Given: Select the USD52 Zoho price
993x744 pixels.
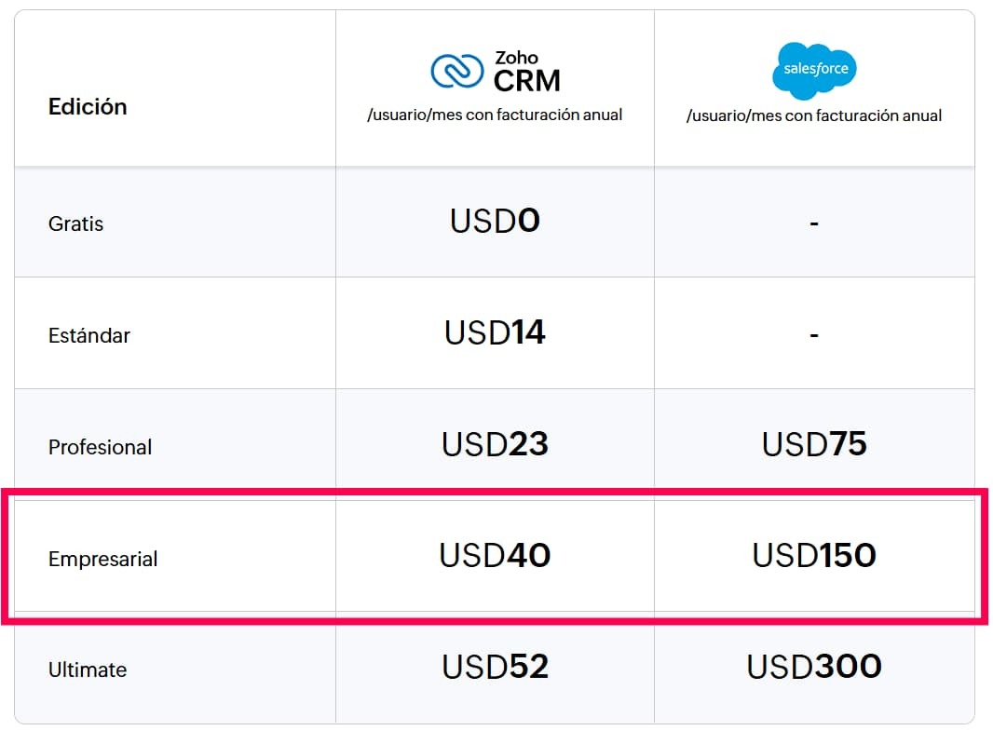Looking at the screenshot, I should (x=495, y=667).
